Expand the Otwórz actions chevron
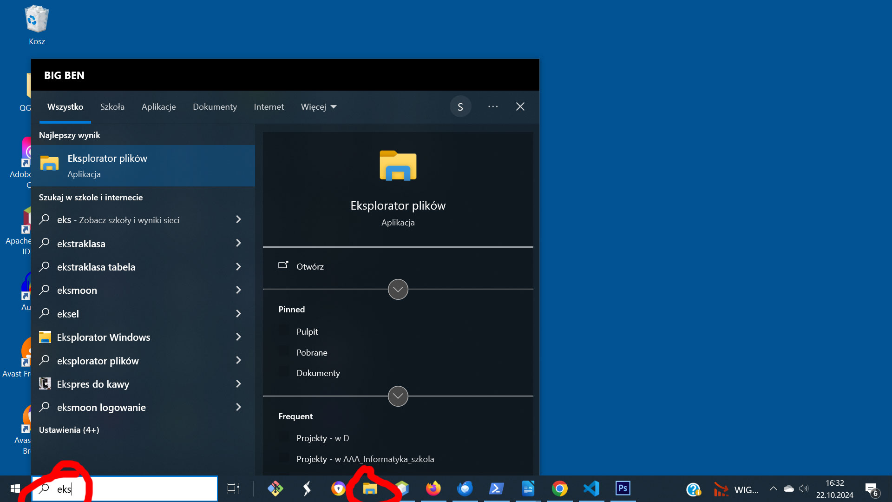Image resolution: width=892 pixels, height=502 pixels. [398, 290]
